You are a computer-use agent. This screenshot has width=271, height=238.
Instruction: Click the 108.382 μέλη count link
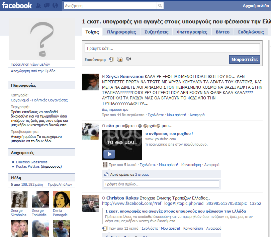(x=32, y=184)
